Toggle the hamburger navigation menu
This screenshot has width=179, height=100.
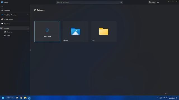(2, 7)
